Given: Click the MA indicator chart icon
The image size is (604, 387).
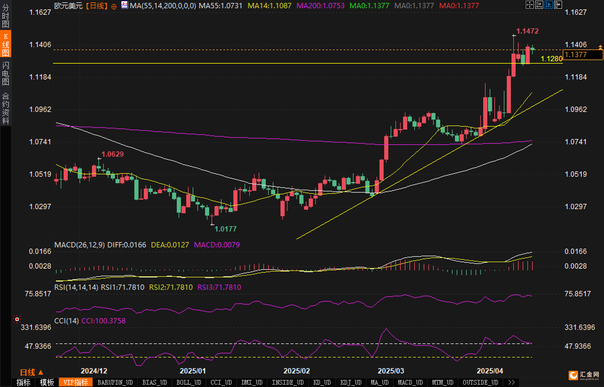Looking at the screenshot, I should [x=125, y=5].
